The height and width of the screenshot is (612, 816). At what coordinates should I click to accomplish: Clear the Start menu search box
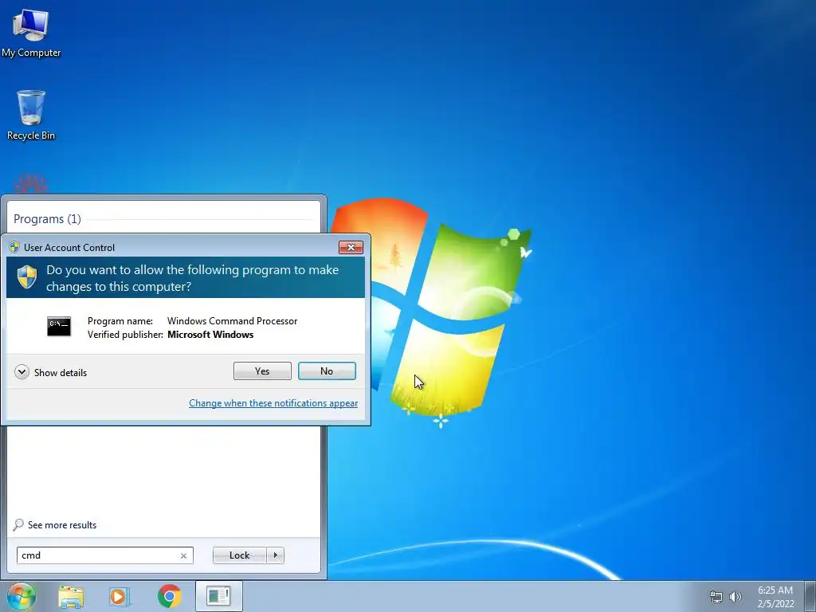click(x=183, y=555)
